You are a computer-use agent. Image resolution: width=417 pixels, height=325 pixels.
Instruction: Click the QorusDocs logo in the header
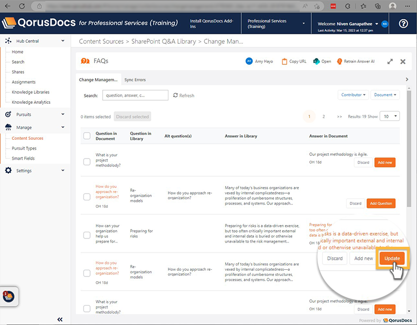[x=39, y=23]
